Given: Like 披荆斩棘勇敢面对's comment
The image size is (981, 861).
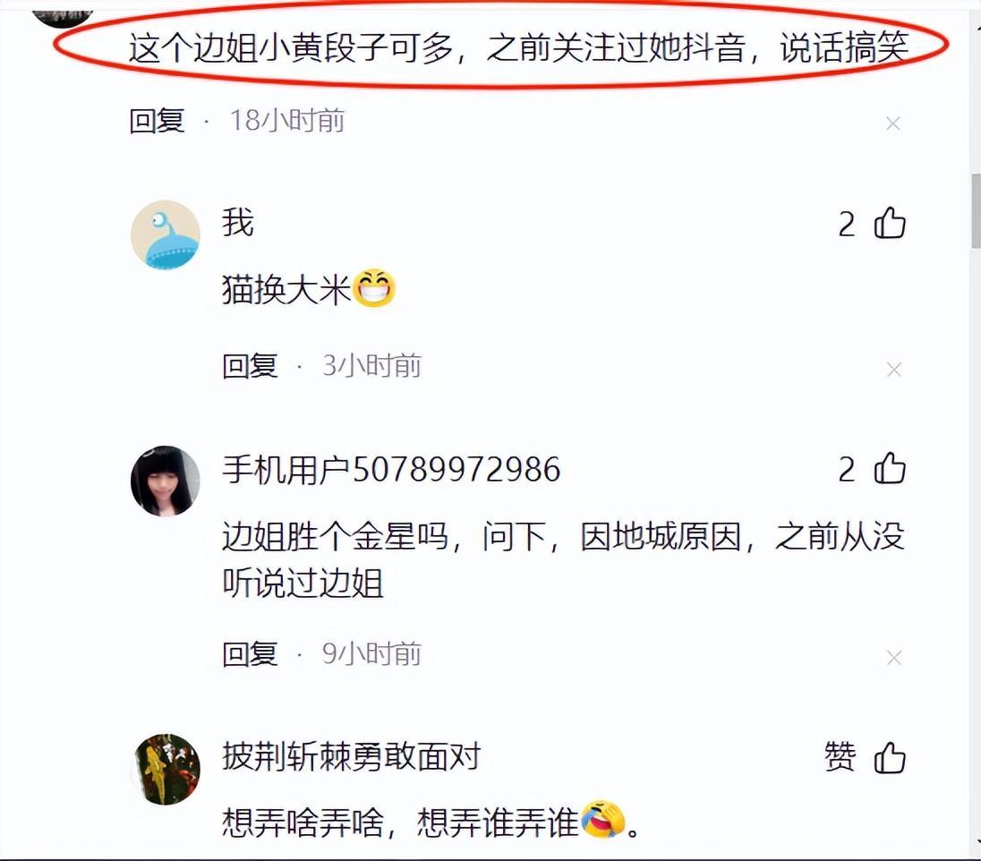Looking at the screenshot, I should (x=890, y=758).
